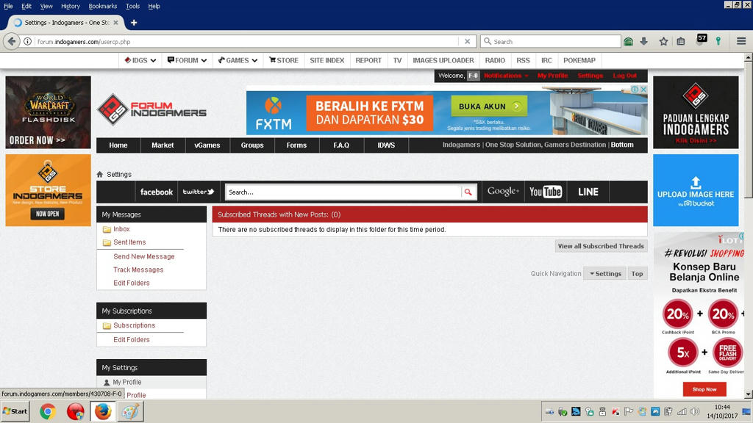Open site information icon in address bar
The height and width of the screenshot is (423, 753).
pos(28,42)
